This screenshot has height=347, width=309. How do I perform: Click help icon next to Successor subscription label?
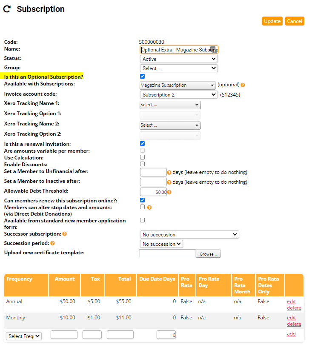[65, 234]
